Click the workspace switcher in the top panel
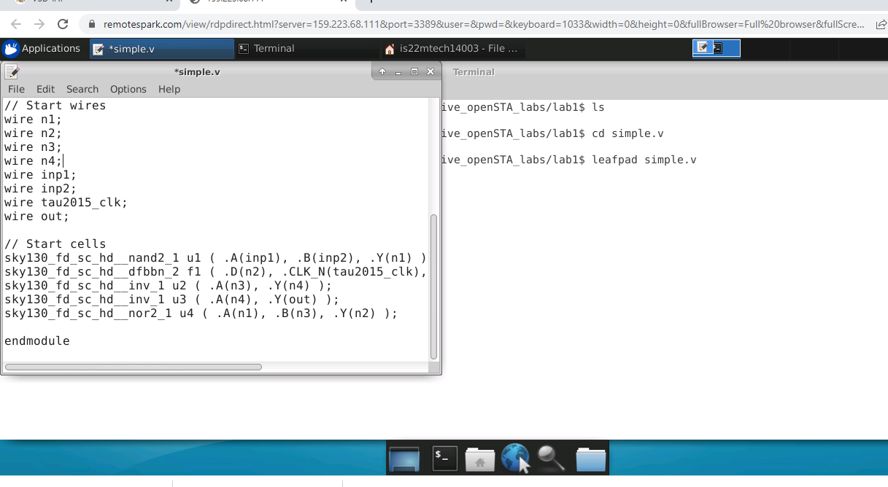The image size is (888, 487). coord(716,47)
